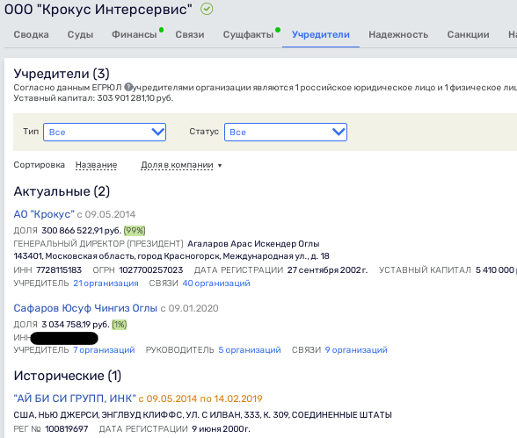Click the Актуальные (2) heading

[62, 191]
